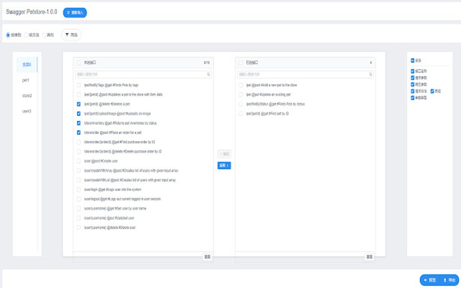Click the refresh icon on the reimport button
This screenshot has width=461, height=288.
[x=68, y=13]
